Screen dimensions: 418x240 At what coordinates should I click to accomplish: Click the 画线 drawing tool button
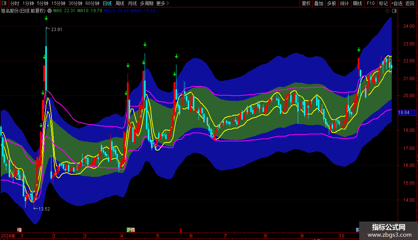[x=357, y=3]
